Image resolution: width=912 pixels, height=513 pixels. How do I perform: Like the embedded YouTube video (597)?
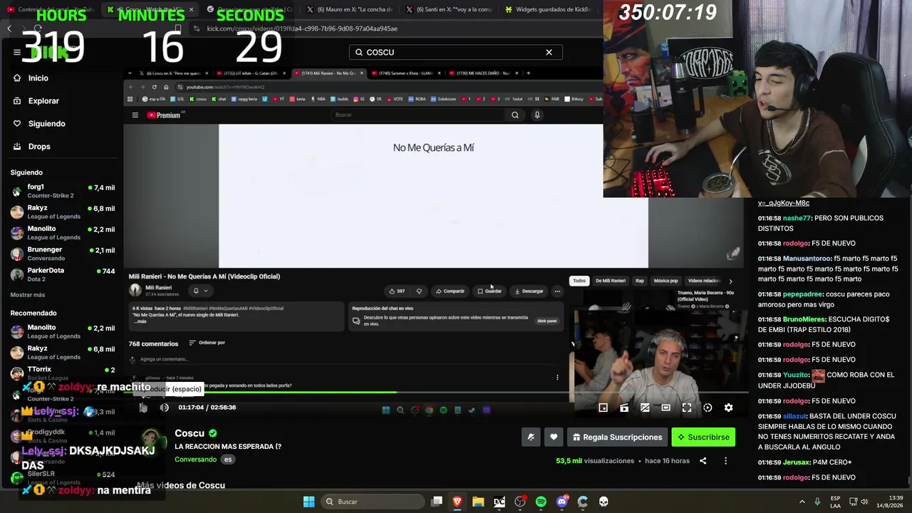pyautogui.click(x=397, y=291)
